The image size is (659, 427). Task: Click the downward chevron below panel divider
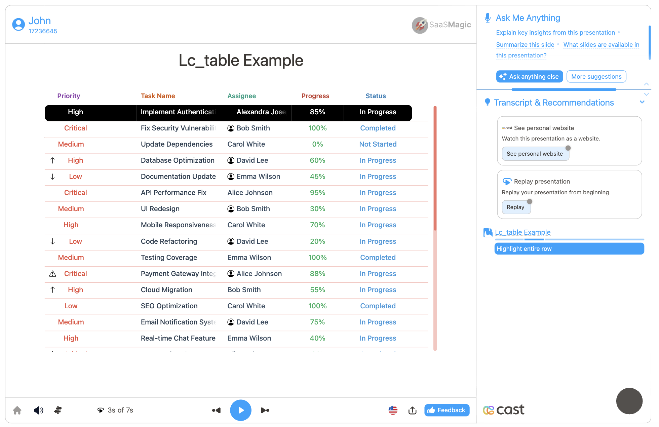point(646,94)
